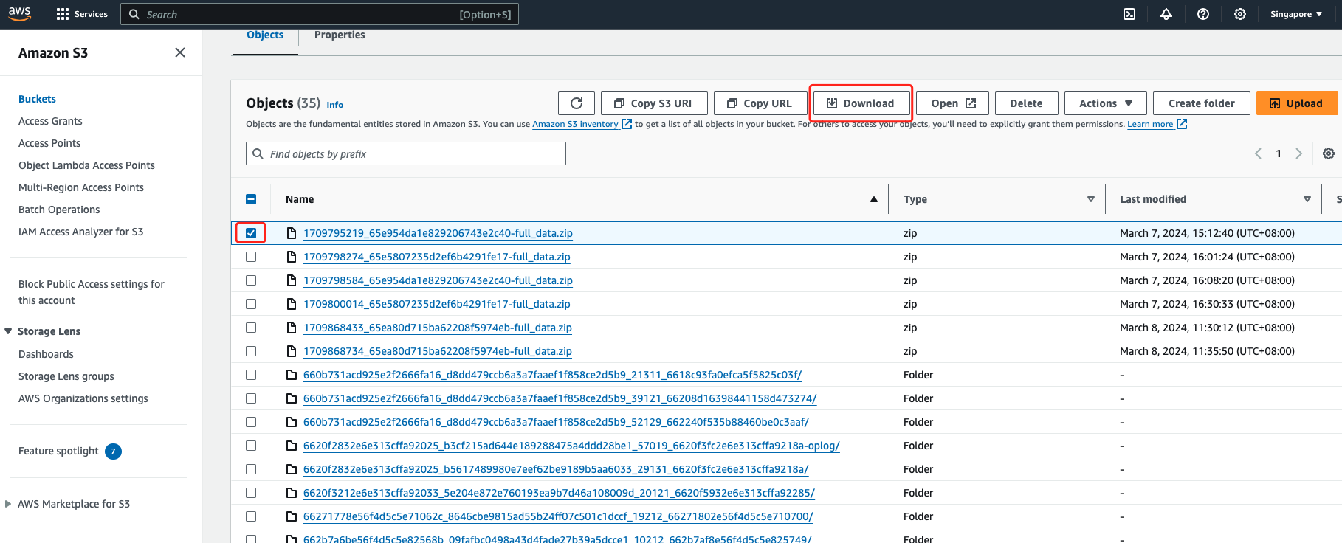Open notifications bell
Viewport: 1342px width, 543px height.
[x=1166, y=14]
